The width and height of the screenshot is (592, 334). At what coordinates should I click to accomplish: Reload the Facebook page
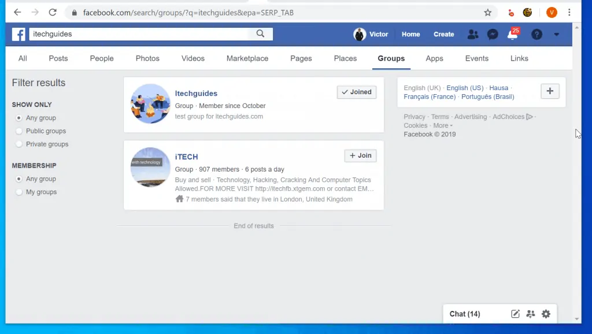[53, 13]
